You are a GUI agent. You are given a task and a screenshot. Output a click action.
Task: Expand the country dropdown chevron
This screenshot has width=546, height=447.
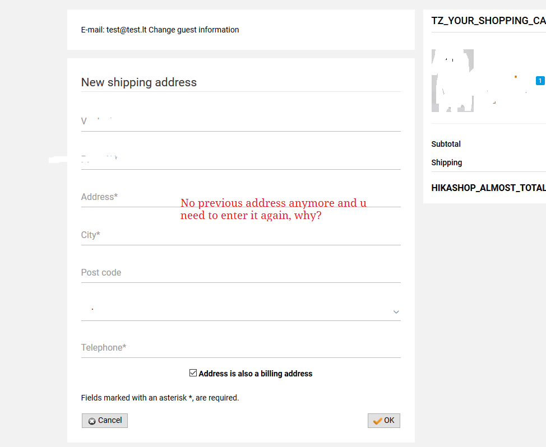(x=396, y=311)
